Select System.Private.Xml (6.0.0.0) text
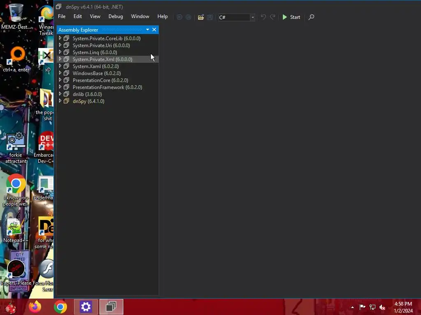Screen dimensions: 421x315 (102, 59)
